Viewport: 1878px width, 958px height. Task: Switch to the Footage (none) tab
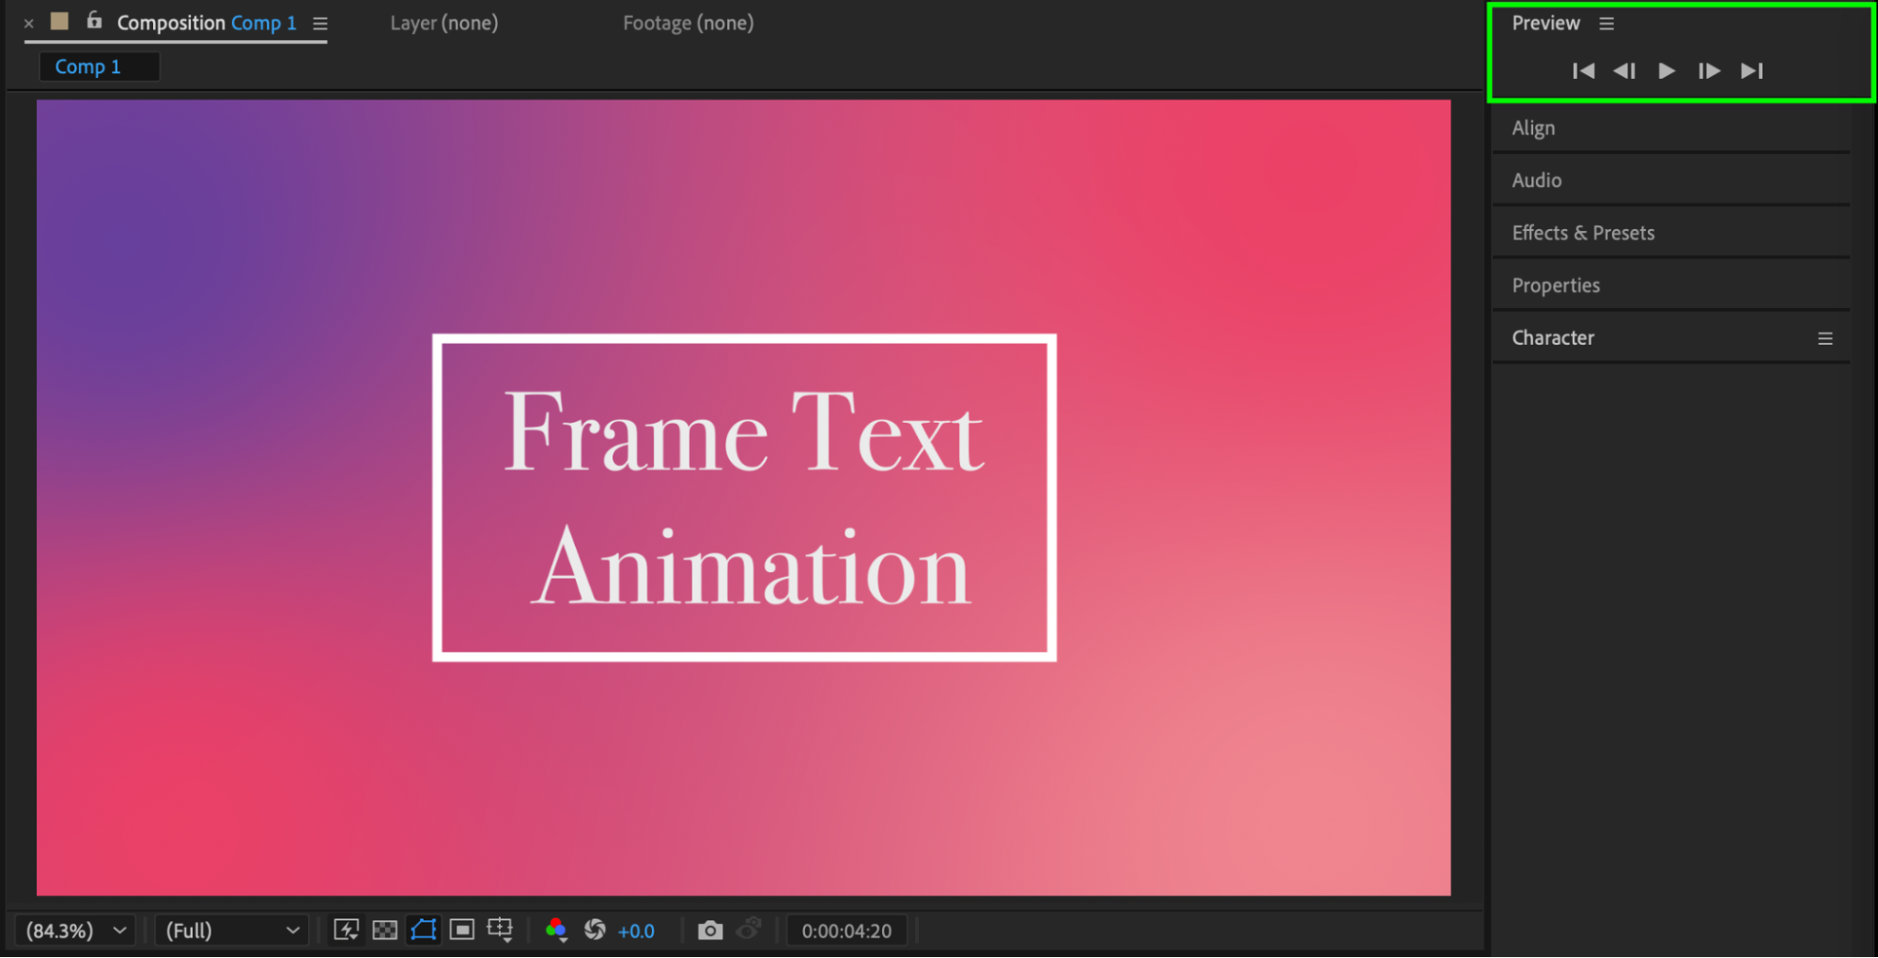pos(688,23)
